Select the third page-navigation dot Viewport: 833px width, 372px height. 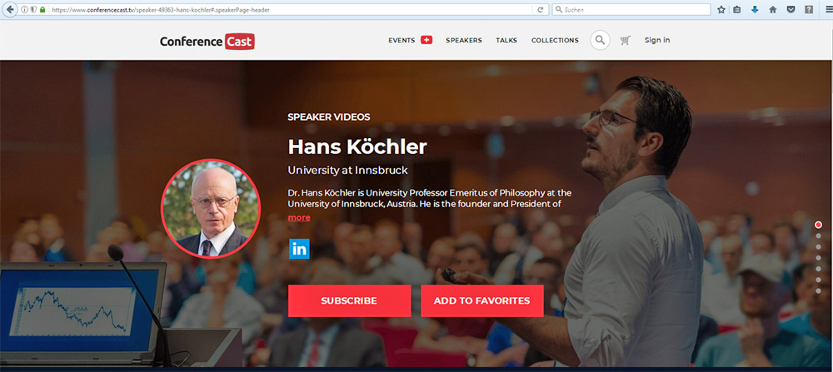[818, 247]
